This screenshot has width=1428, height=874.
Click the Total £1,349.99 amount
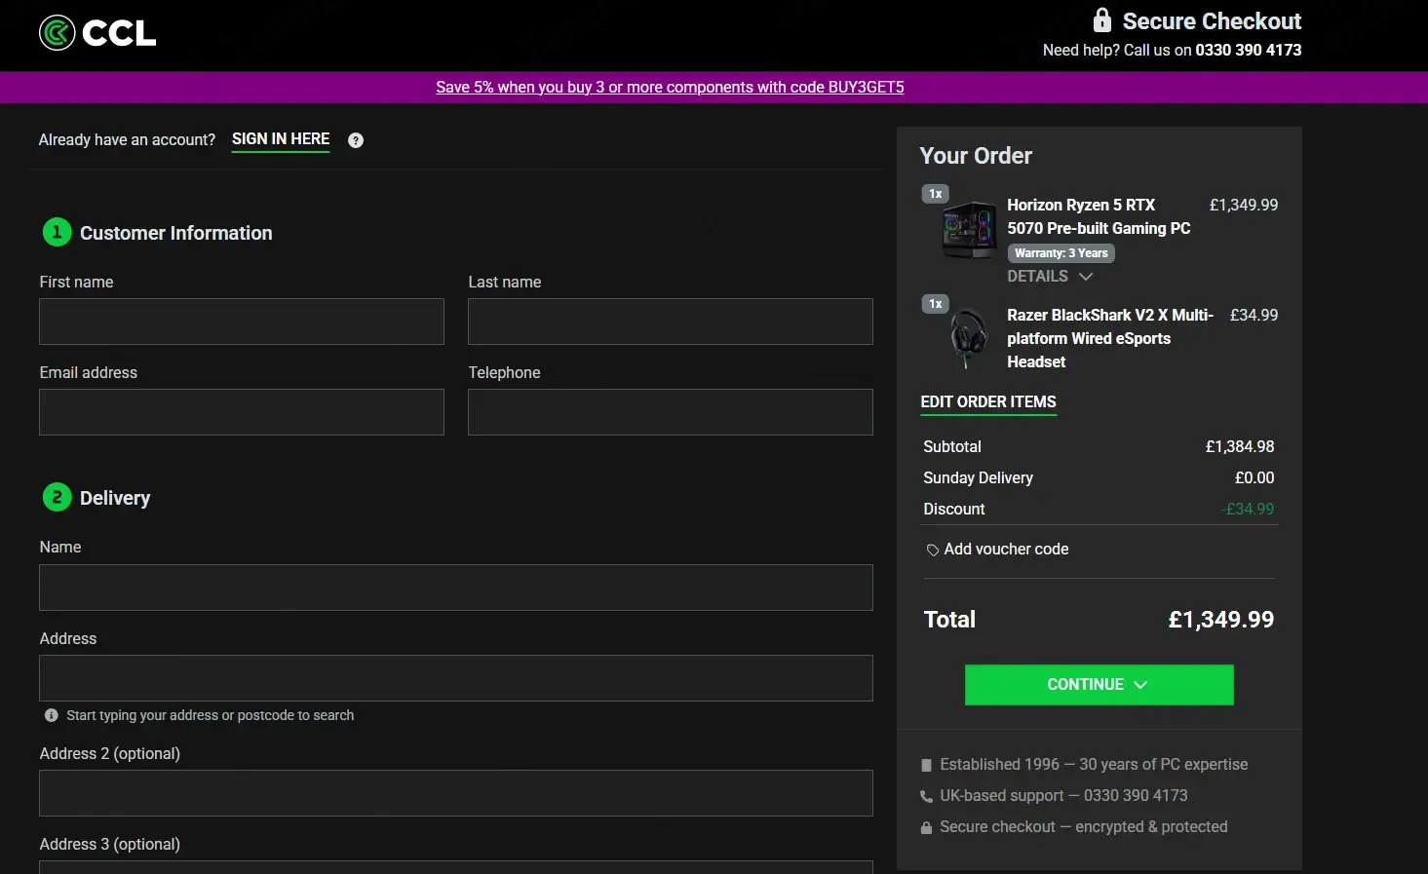click(1221, 620)
